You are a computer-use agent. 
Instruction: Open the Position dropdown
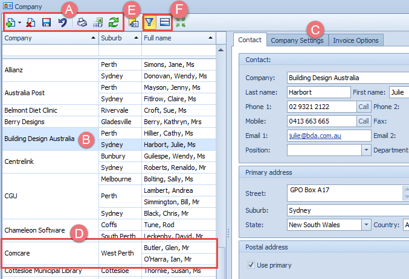tap(366, 150)
